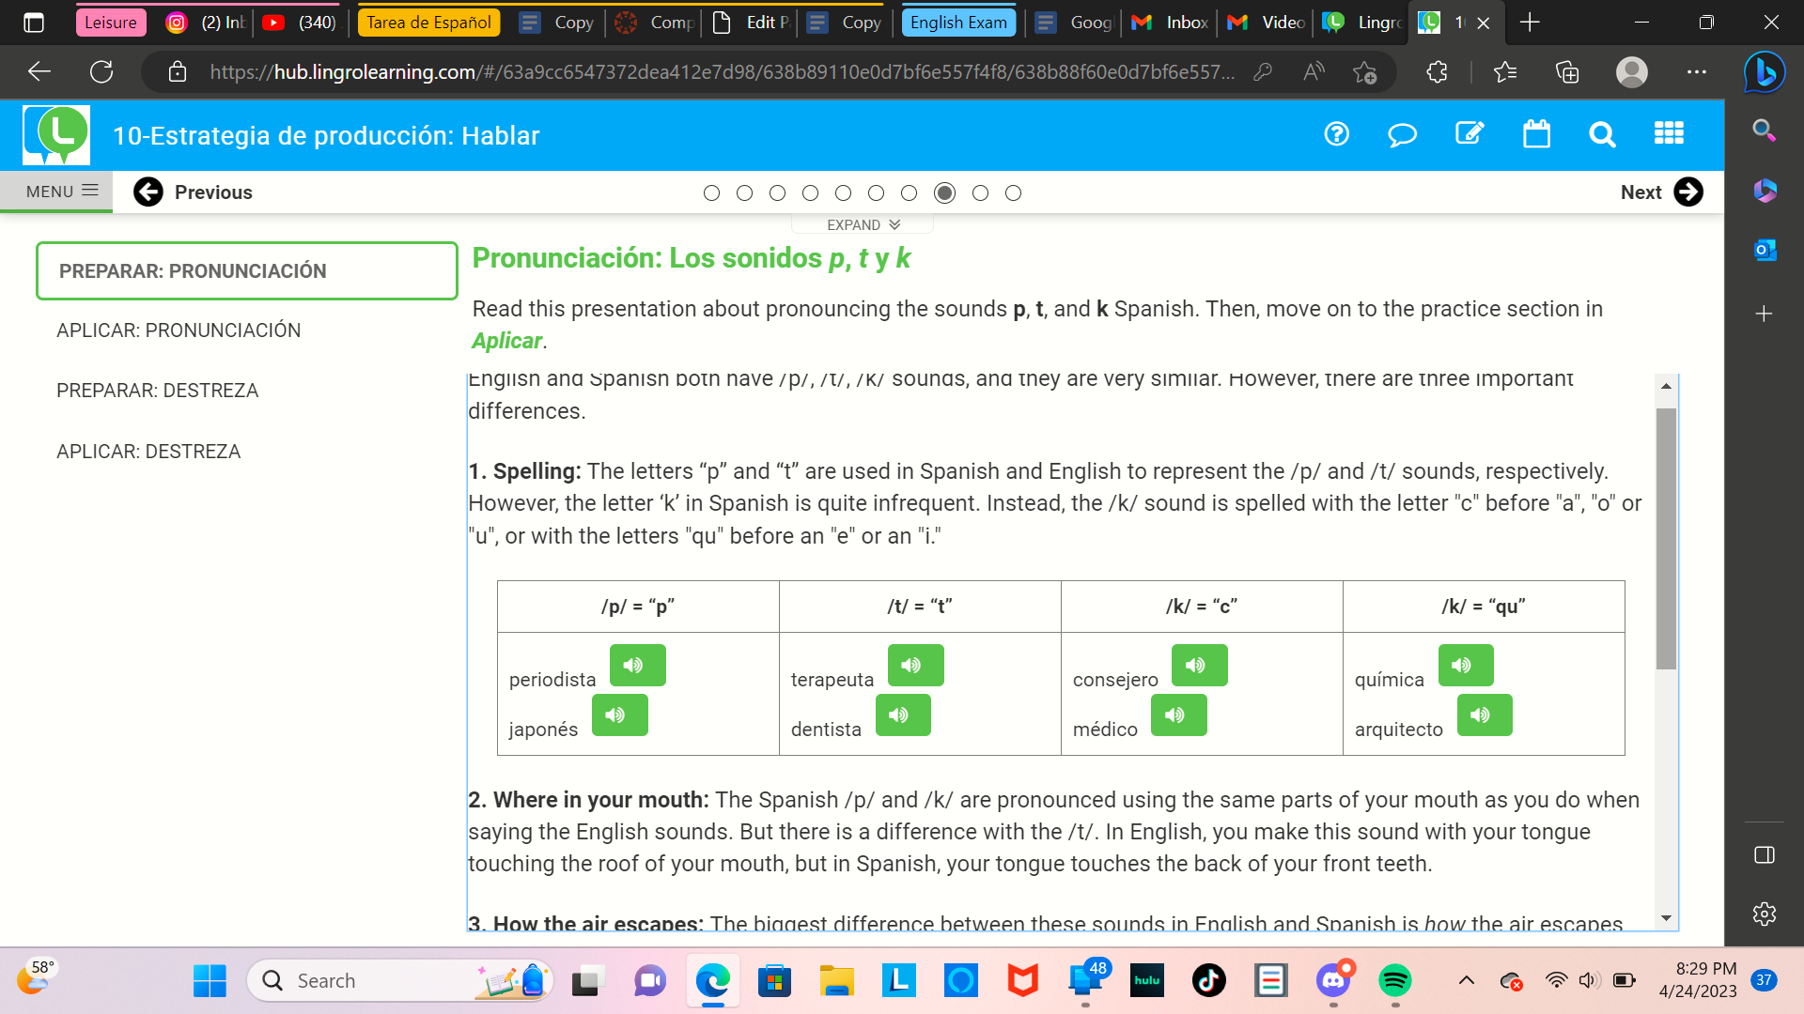1804x1014 pixels.
Task: Select the fourth page indicator dot
Action: [x=810, y=193]
